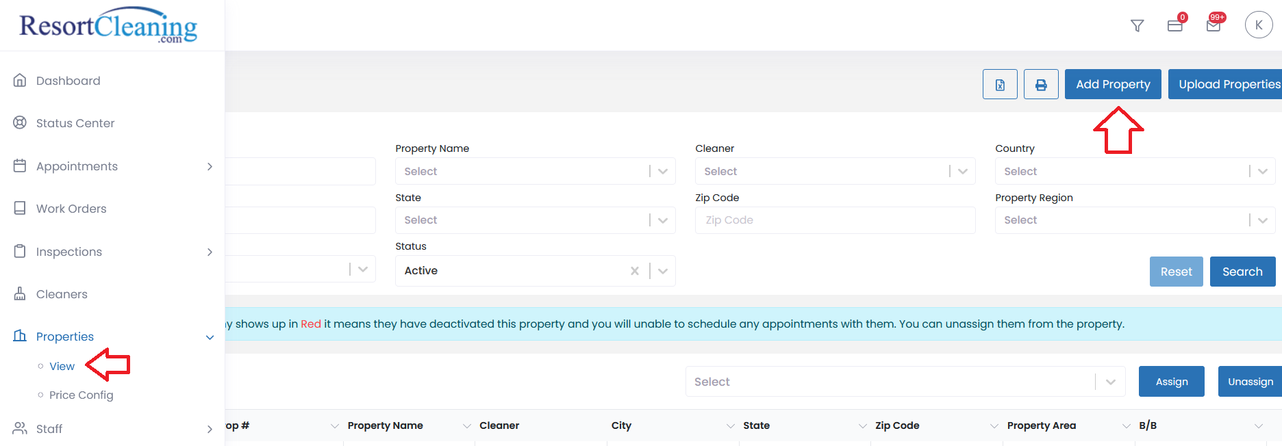Click the filter funnel icon
This screenshot has height=446, width=1282.
click(1137, 26)
